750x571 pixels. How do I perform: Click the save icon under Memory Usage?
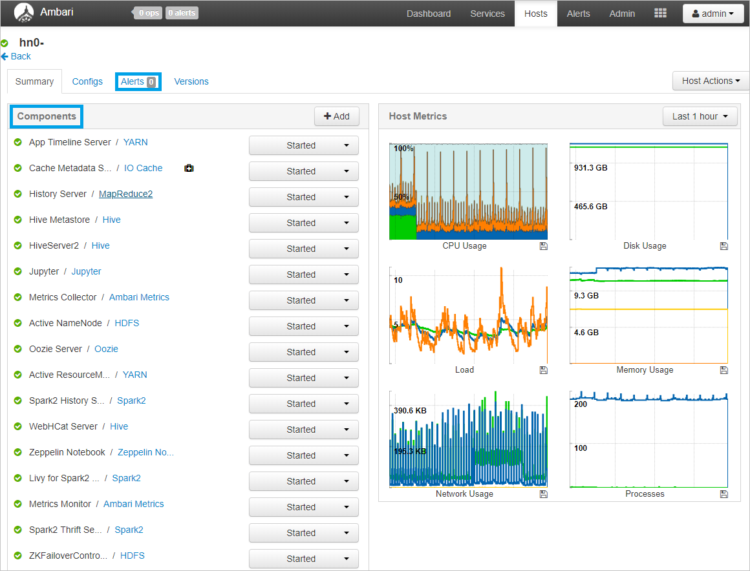click(x=723, y=370)
